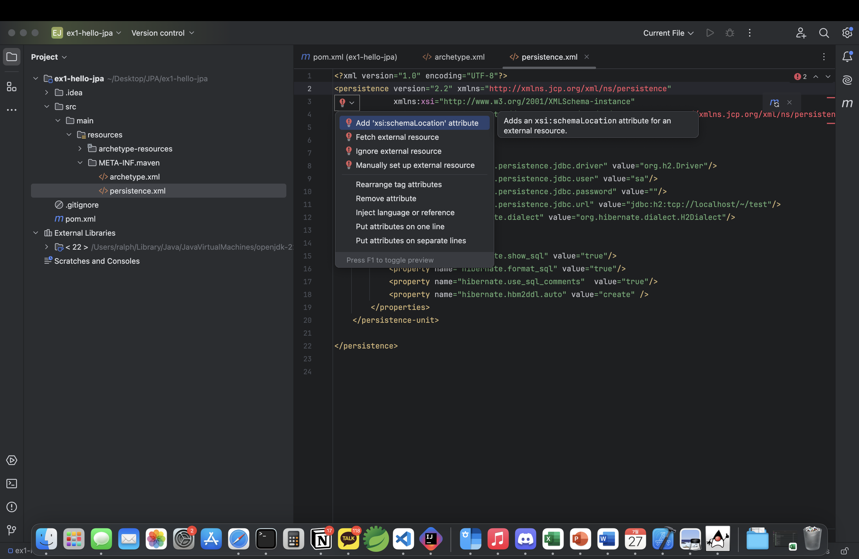859x559 pixels.
Task: Open the ex1-hello-jpa project dropdown
Action: pos(86,33)
